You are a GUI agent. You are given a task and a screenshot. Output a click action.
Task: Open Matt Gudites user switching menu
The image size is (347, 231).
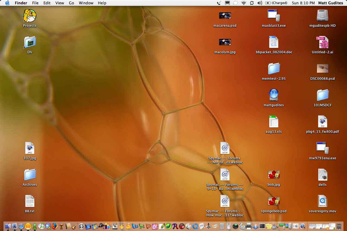[x=330, y=3]
